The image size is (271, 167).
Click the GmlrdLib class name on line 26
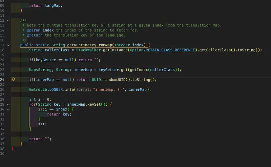coord(38,89)
